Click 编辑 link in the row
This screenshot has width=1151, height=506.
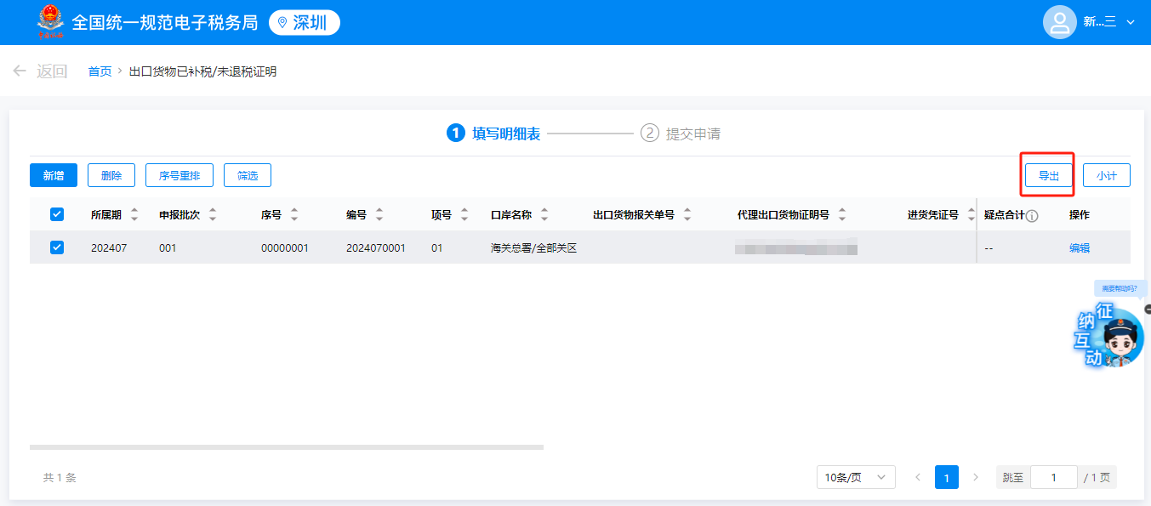[1080, 248]
